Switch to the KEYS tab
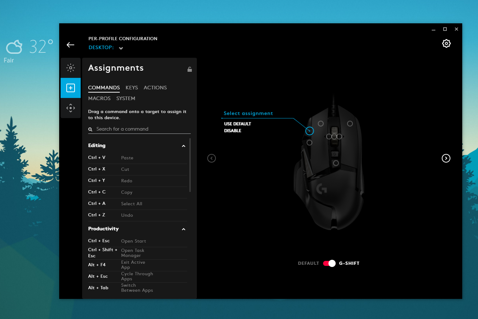478x319 pixels. tap(132, 88)
